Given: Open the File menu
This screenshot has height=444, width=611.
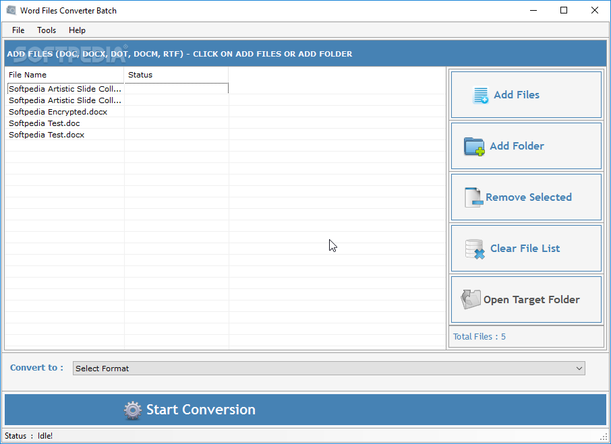Looking at the screenshot, I should pos(18,30).
